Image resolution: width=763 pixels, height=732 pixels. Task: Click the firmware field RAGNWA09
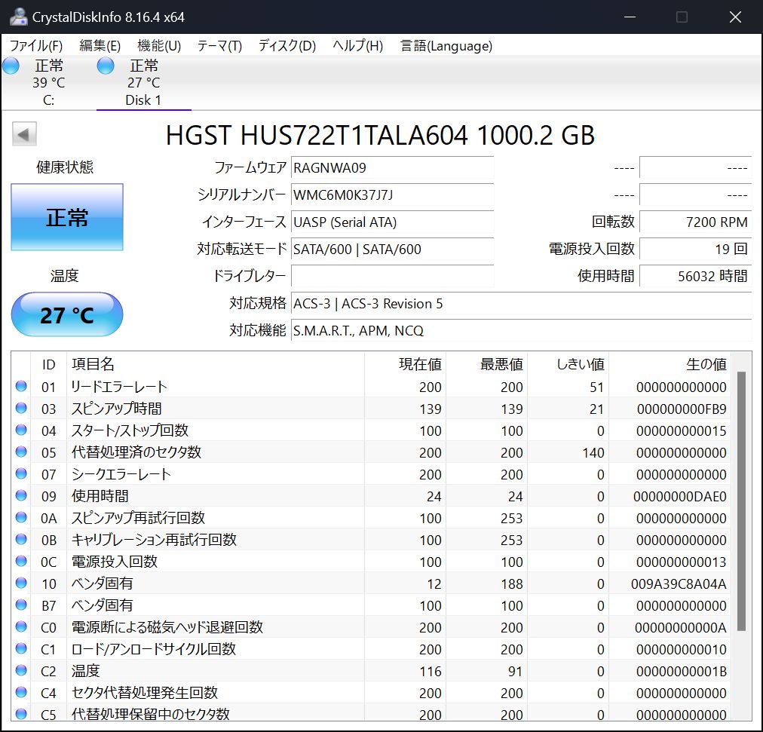click(392, 168)
